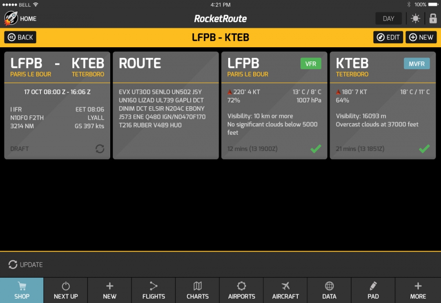The height and width of the screenshot is (303, 441).
Task: Open NEXT UP tab
Action: pos(66,290)
